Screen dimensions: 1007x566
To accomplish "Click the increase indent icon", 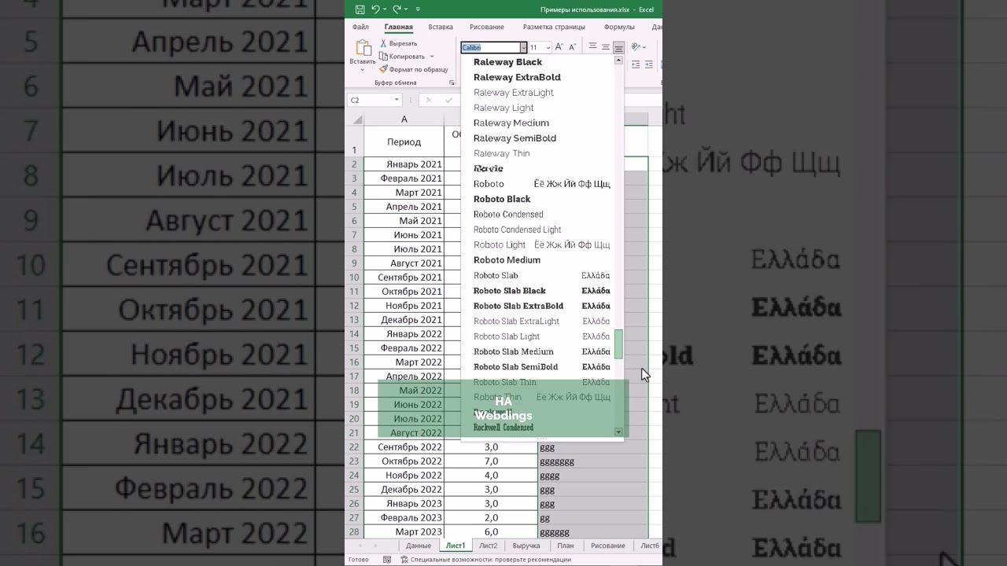I will [649, 64].
